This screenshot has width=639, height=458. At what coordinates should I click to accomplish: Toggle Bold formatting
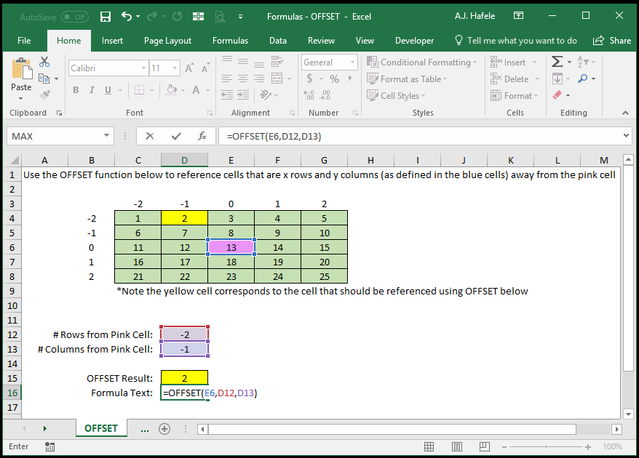click(76, 90)
